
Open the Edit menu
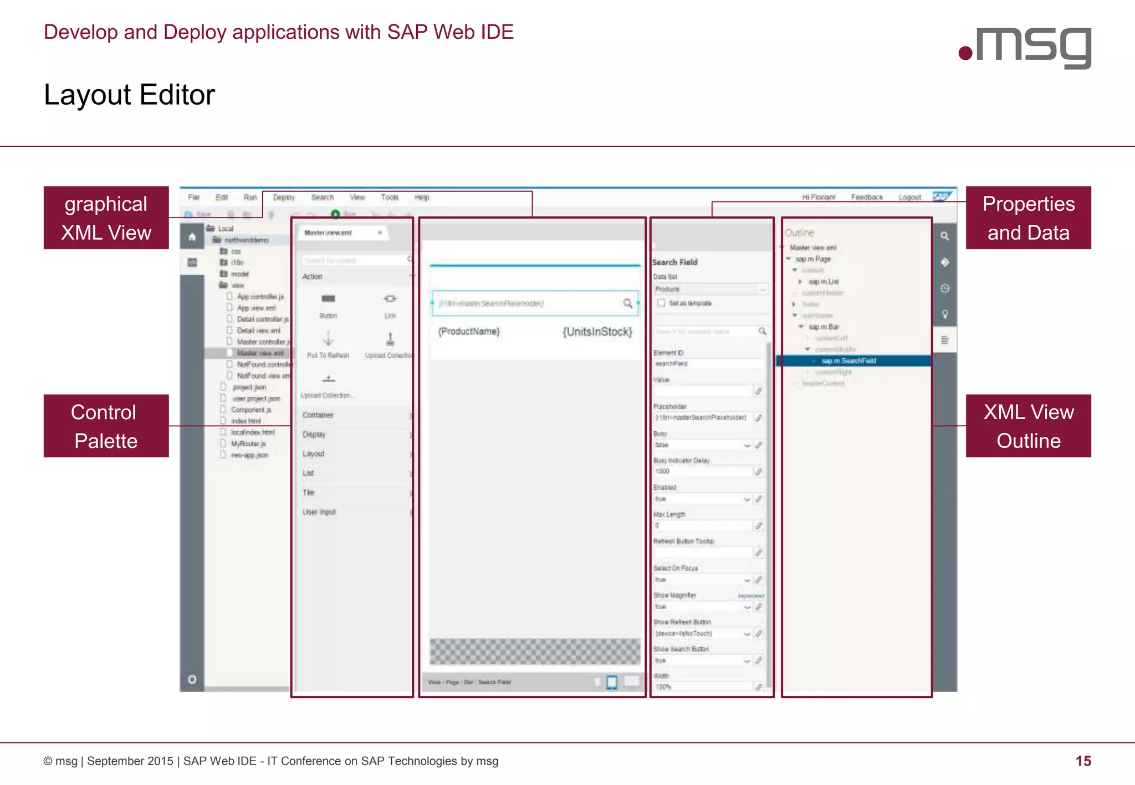pyautogui.click(x=222, y=197)
